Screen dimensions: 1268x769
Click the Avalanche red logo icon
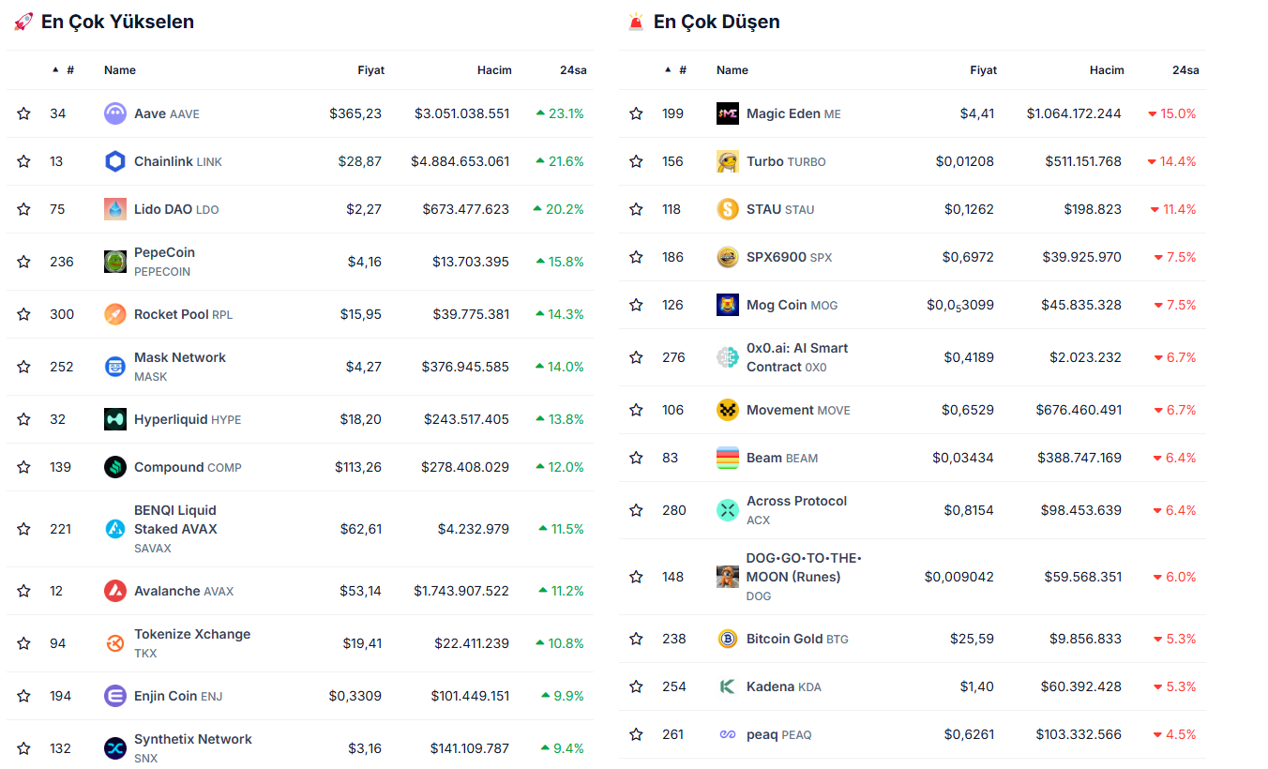point(115,591)
